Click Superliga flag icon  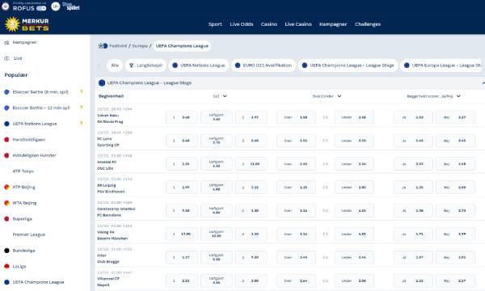pyautogui.click(x=6, y=218)
